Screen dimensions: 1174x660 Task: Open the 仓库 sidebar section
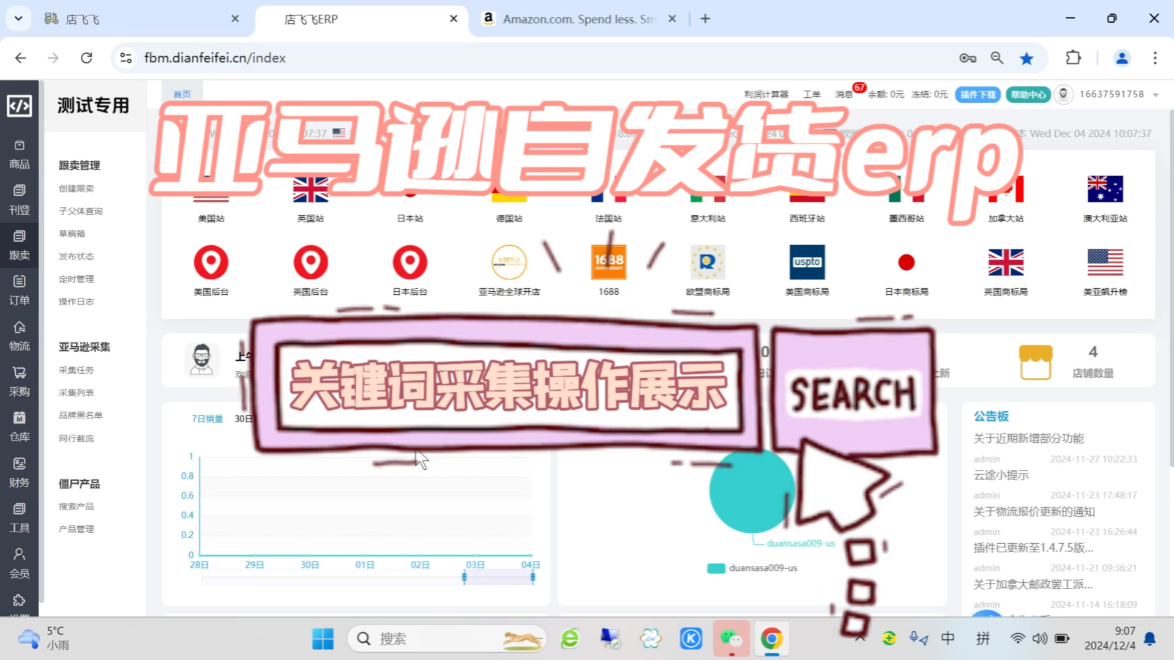19,427
